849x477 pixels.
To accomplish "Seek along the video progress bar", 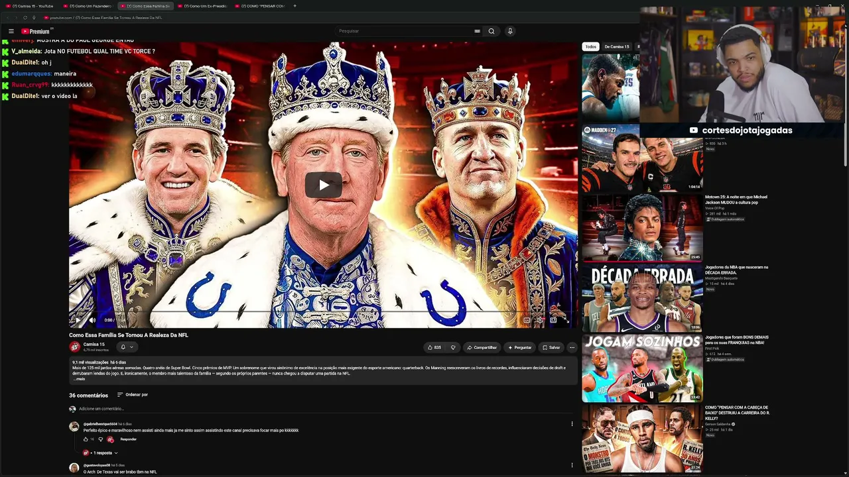I will [x=323, y=311].
